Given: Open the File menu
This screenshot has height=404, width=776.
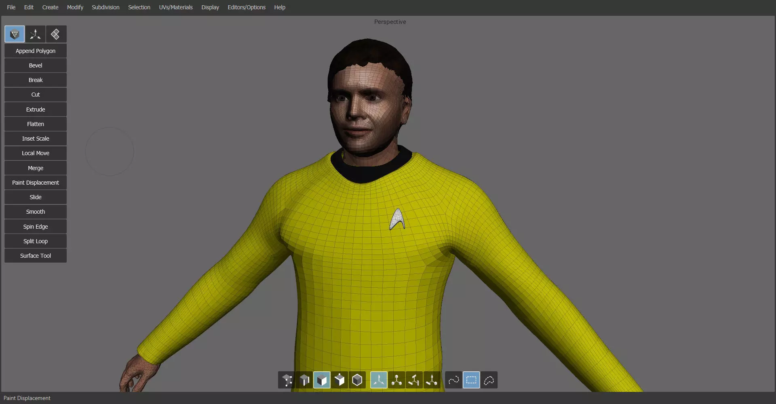Looking at the screenshot, I should click(x=11, y=7).
